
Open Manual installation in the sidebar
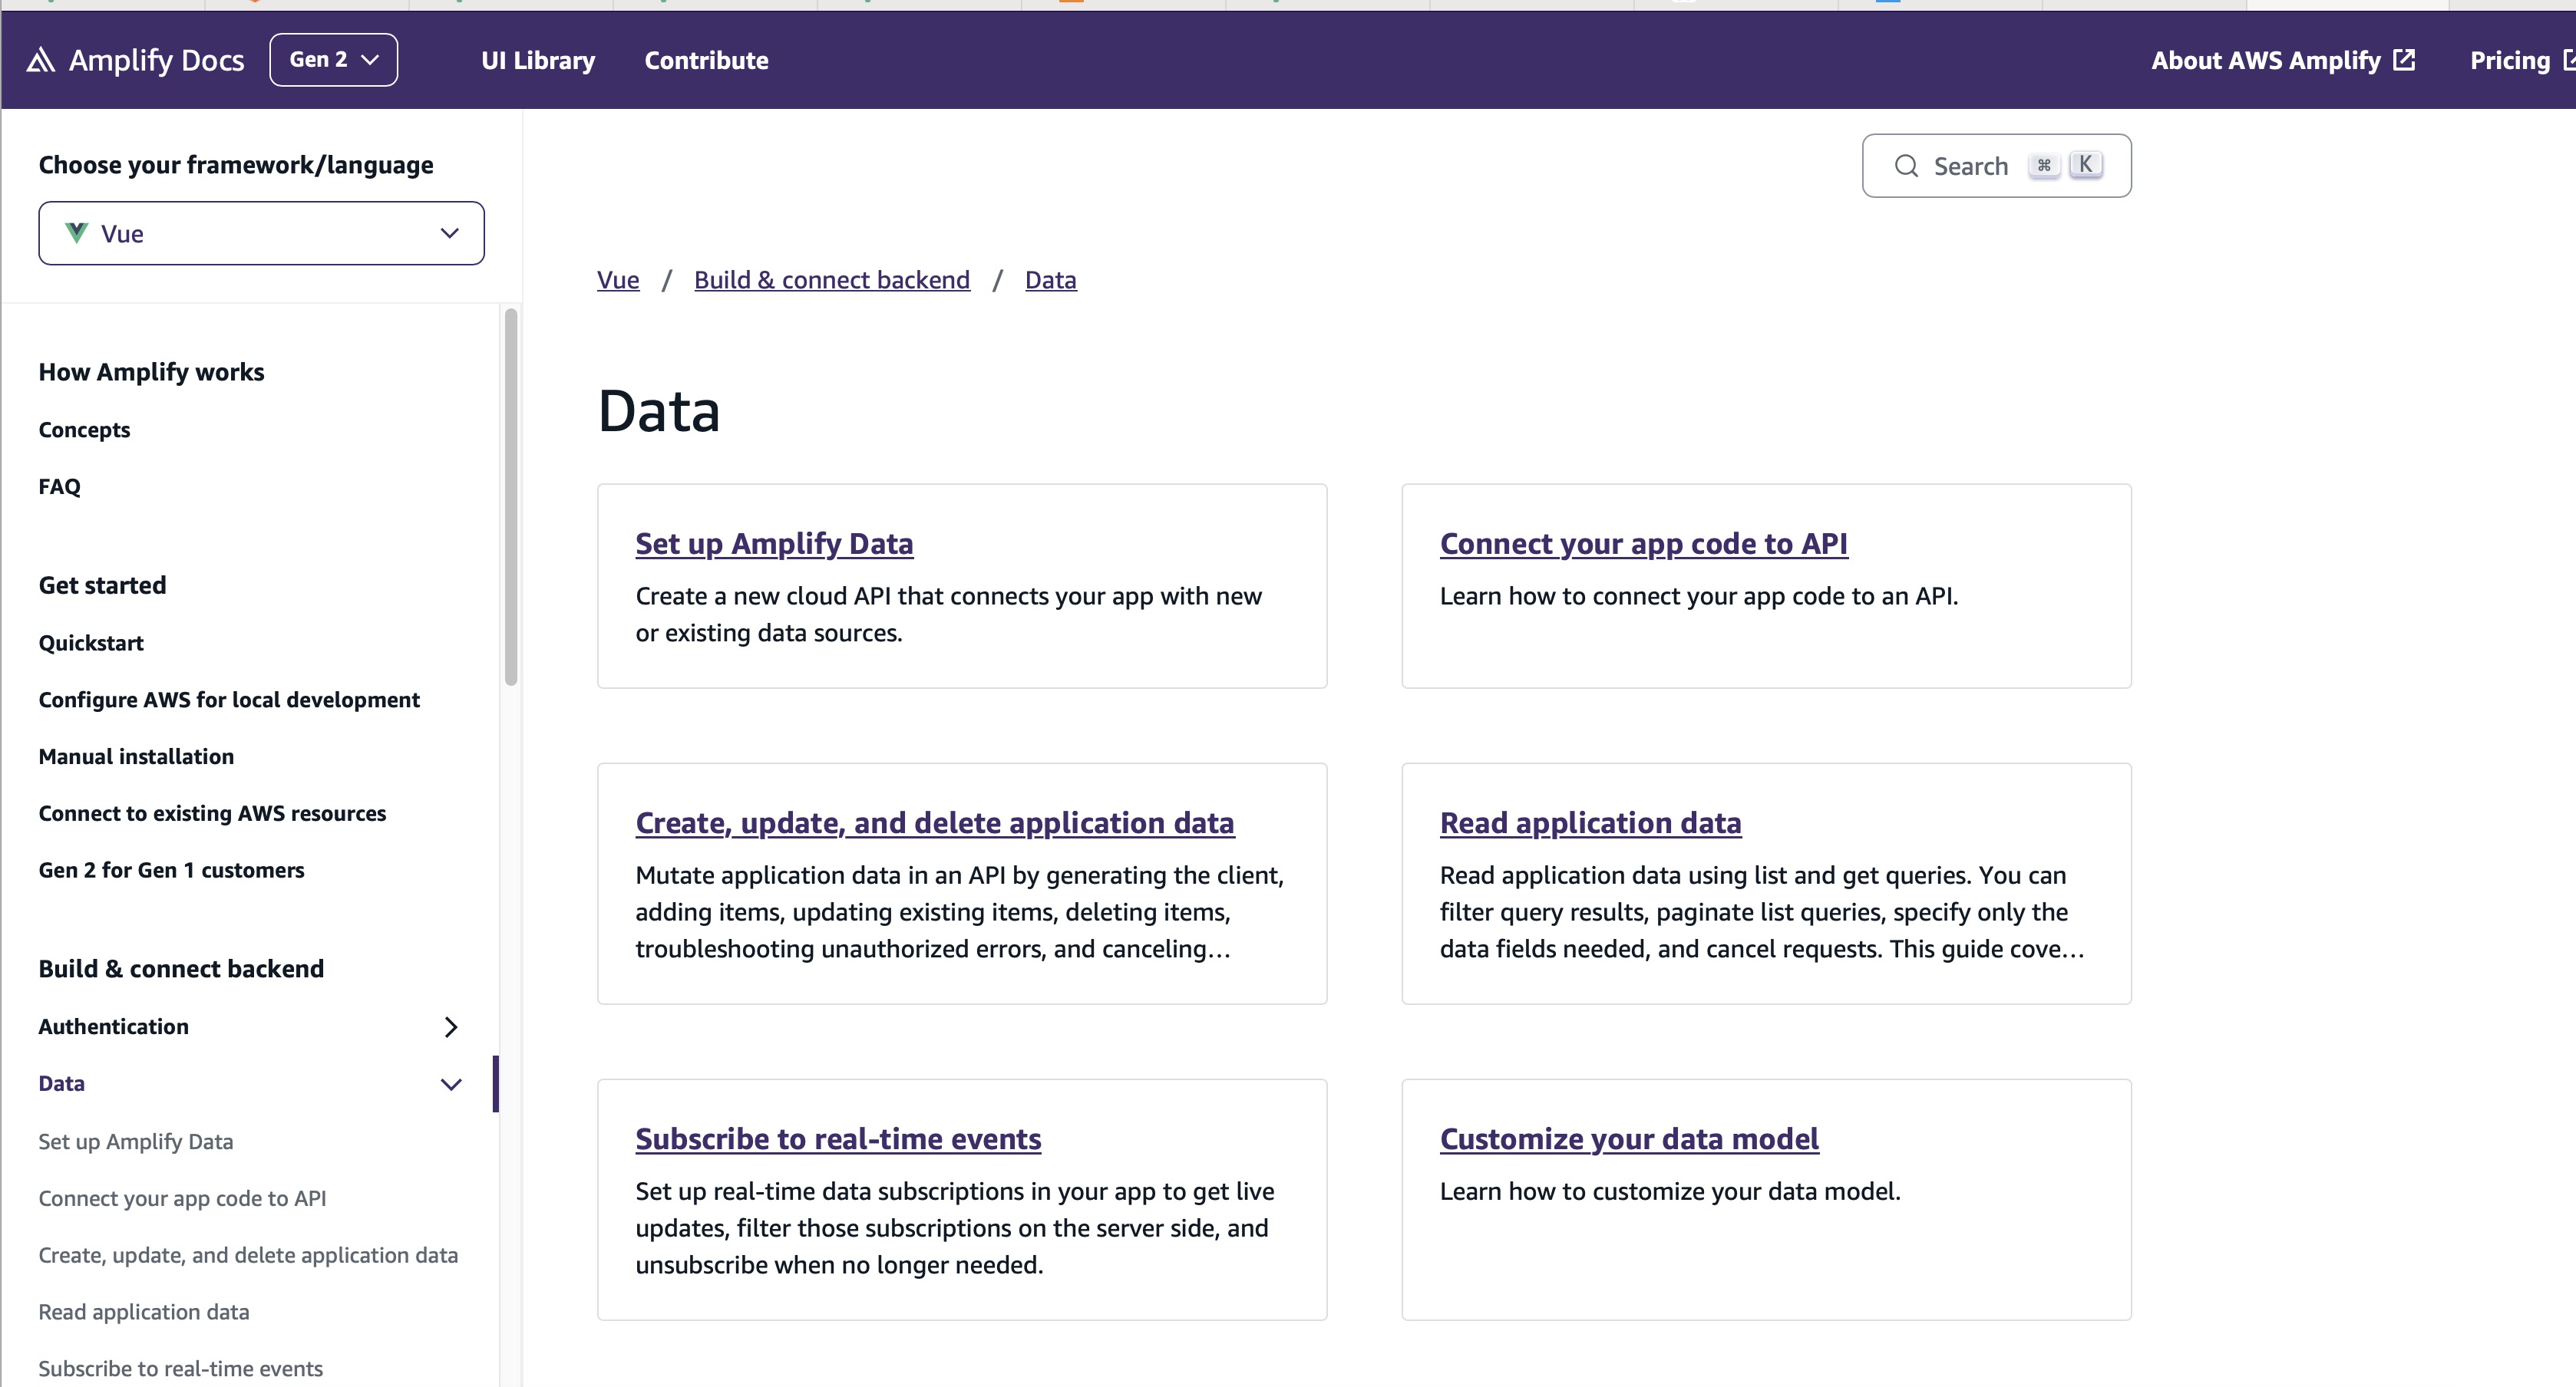pyautogui.click(x=136, y=756)
